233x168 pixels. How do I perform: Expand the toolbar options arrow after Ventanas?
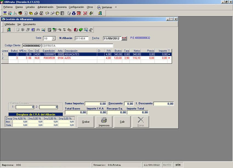[x=116, y=7]
